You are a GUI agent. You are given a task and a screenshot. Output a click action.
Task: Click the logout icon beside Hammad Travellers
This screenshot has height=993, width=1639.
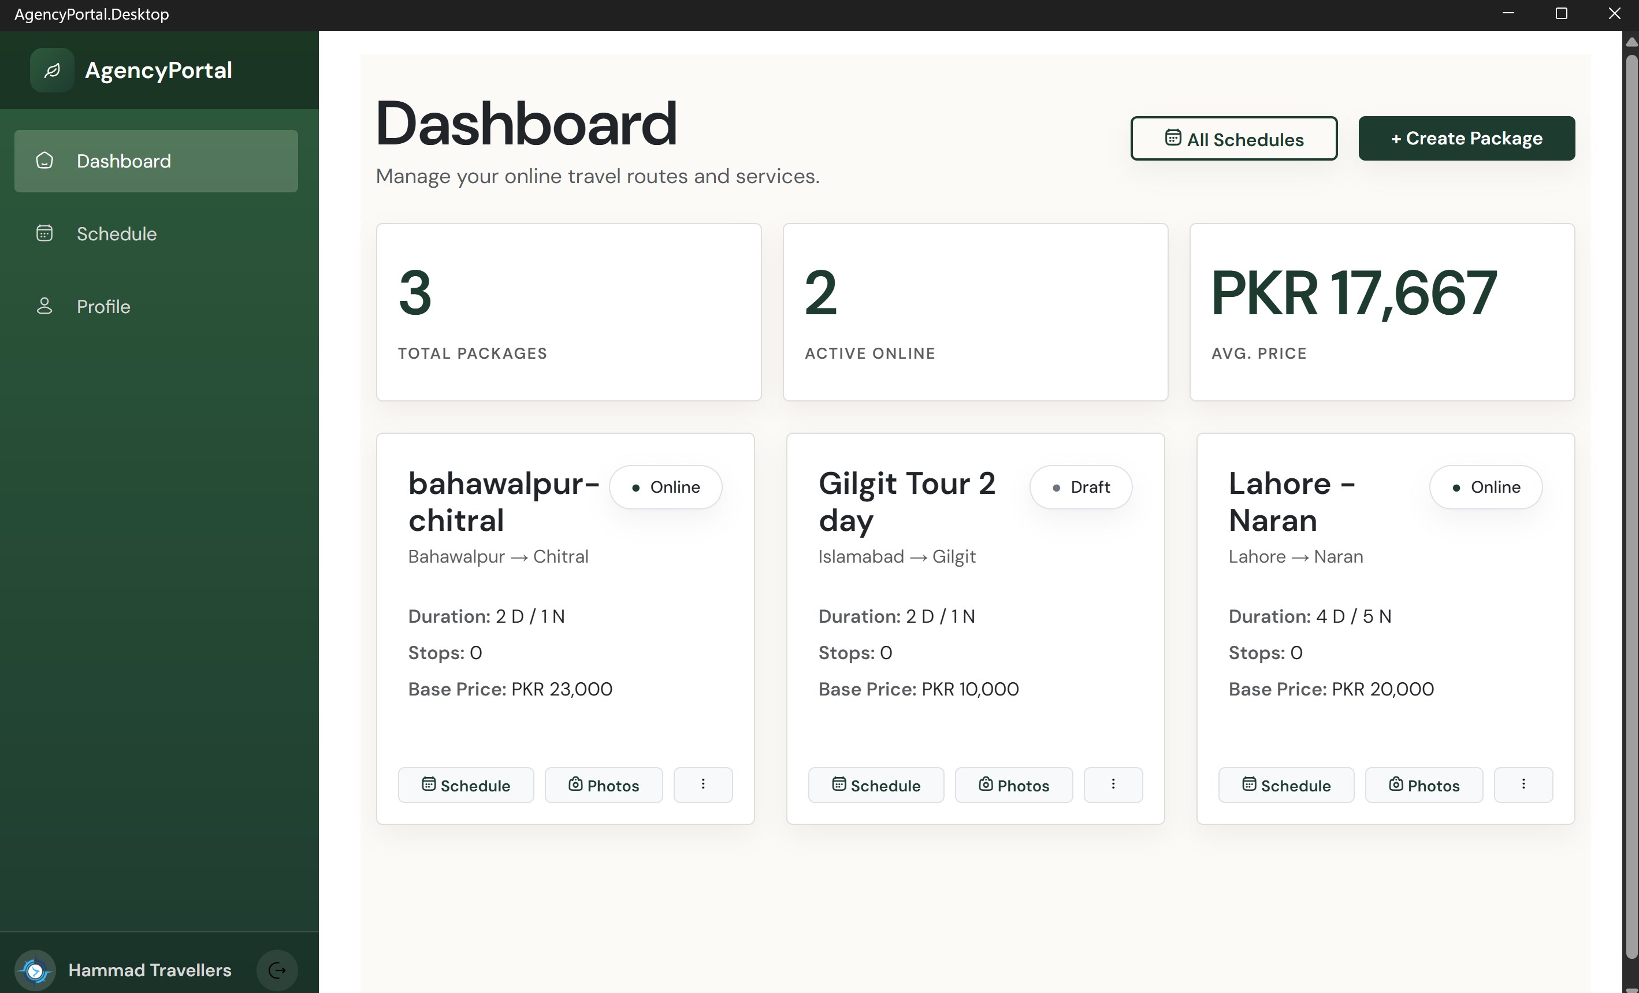[277, 970]
